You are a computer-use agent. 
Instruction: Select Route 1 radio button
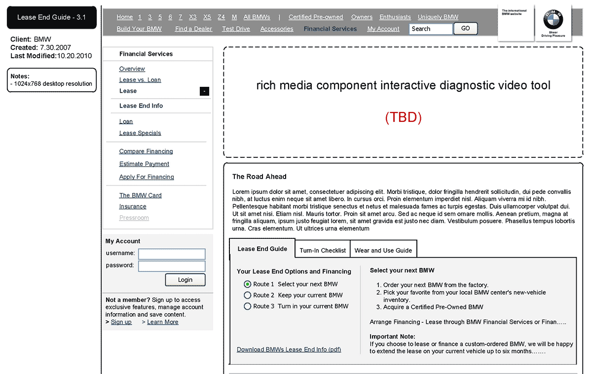248,284
